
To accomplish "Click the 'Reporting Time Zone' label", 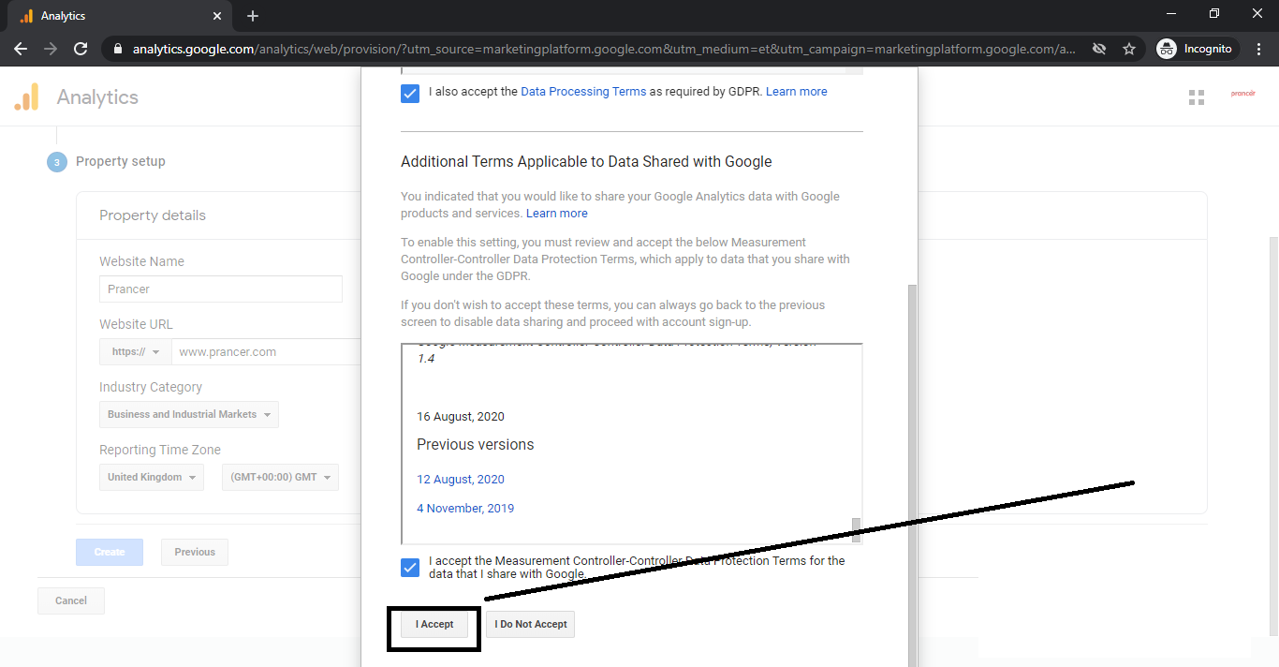I will (160, 450).
